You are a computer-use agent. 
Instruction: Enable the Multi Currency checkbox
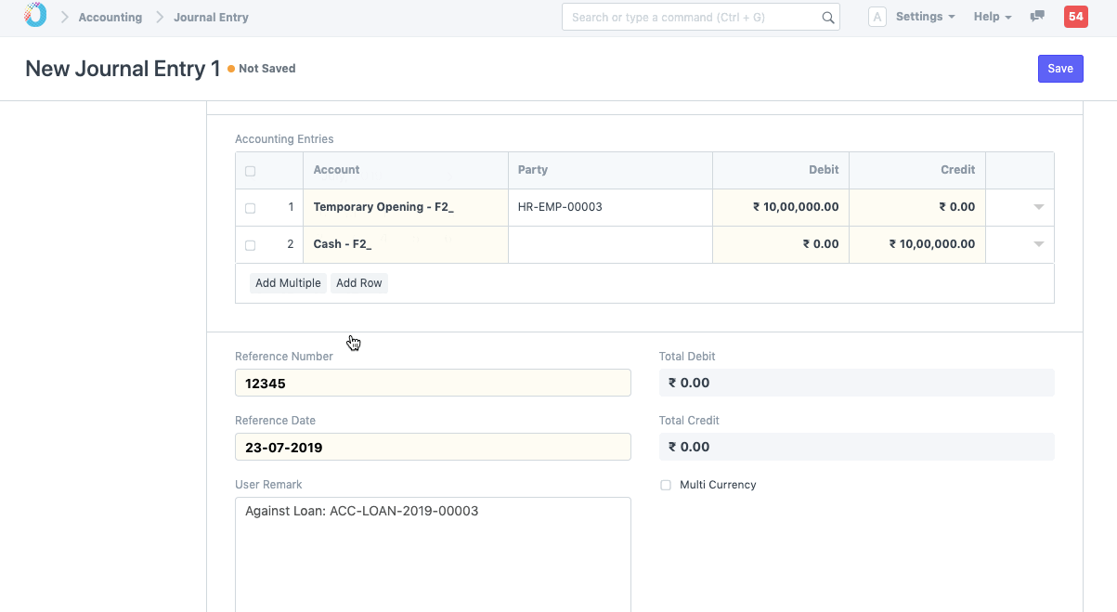[x=666, y=485]
